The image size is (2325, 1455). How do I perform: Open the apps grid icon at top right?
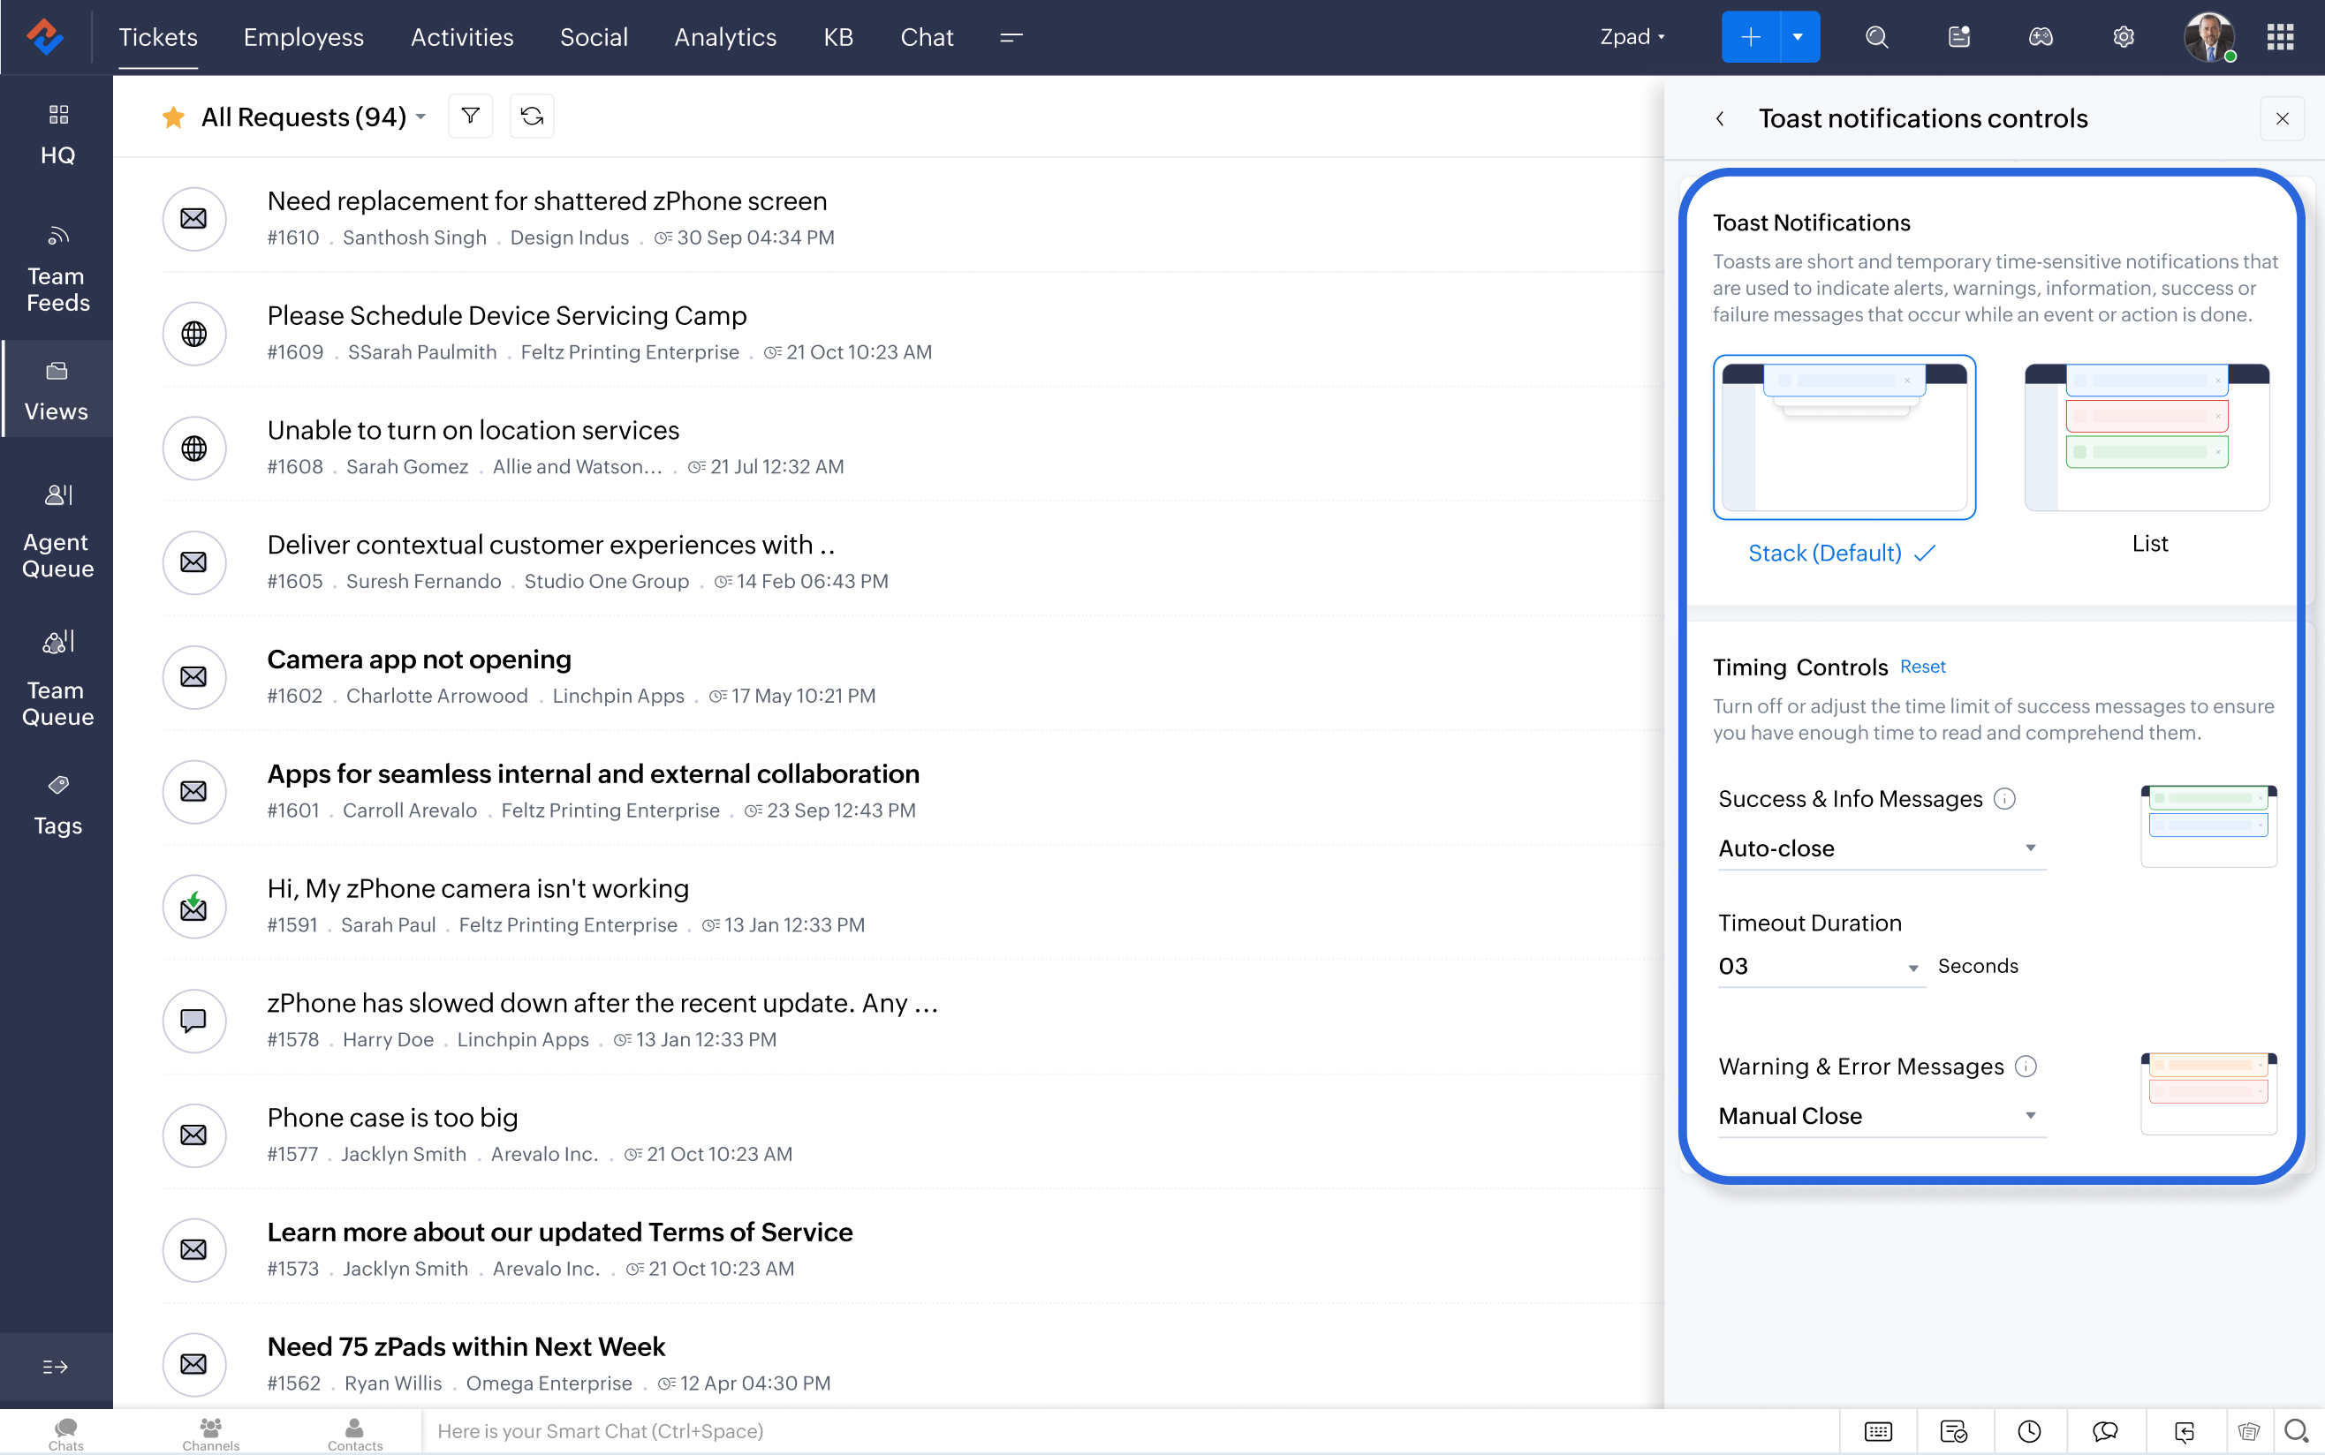pos(2280,38)
